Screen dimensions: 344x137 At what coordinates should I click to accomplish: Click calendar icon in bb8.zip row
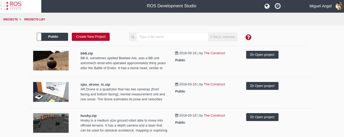177,53
